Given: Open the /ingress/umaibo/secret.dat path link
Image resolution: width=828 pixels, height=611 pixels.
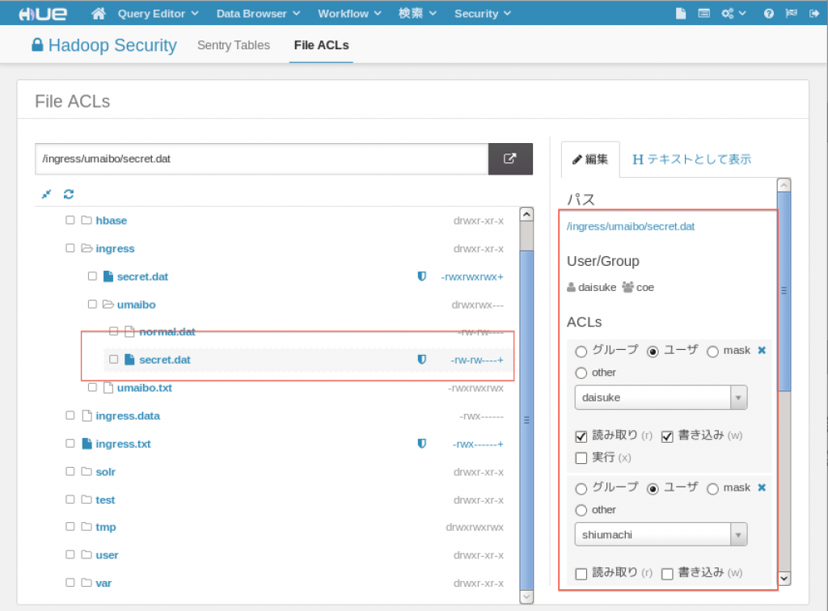Looking at the screenshot, I should click(631, 226).
